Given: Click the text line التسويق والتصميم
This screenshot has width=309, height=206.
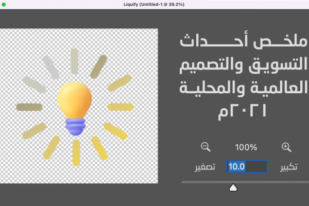Looking at the screenshot, I should pyautogui.click(x=242, y=65).
